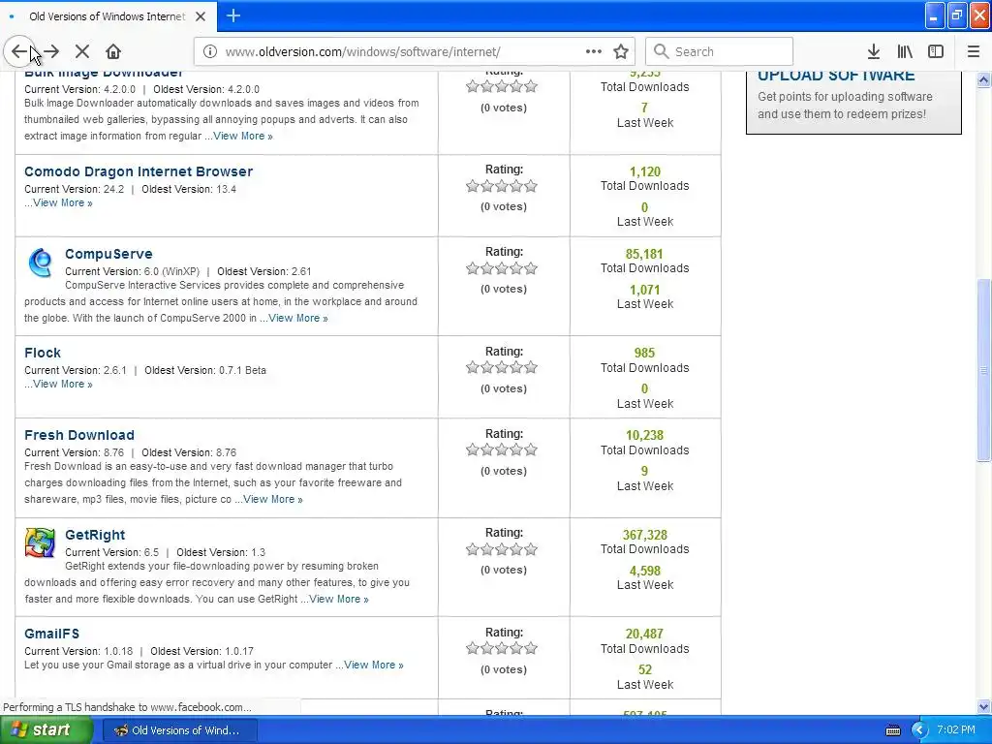Viewport: 992px width, 744px height.
Task: Rate GmailFS using its stars
Action: click(502, 648)
